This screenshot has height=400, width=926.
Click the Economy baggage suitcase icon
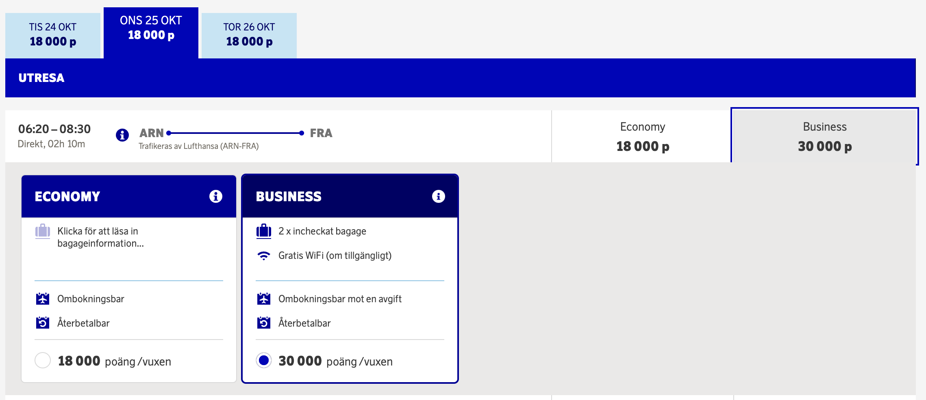(x=43, y=231)
